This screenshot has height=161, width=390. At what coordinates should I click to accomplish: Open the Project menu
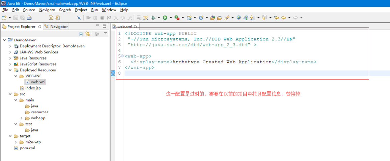point(81,10)
